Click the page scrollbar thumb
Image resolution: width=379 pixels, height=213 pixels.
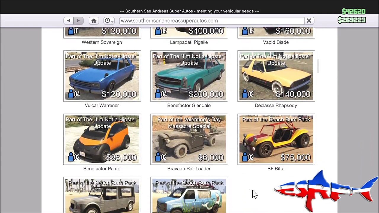[318, 66]
